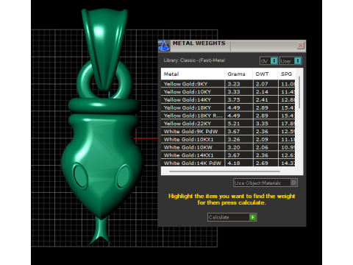Click the Library: Classic-(Fast)-Metal label

tap(194, 60)
